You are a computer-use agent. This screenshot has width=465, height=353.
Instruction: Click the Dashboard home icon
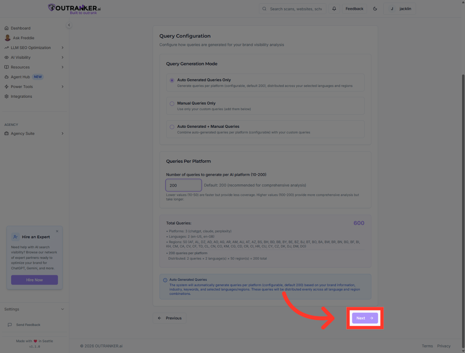coord(7,28)
